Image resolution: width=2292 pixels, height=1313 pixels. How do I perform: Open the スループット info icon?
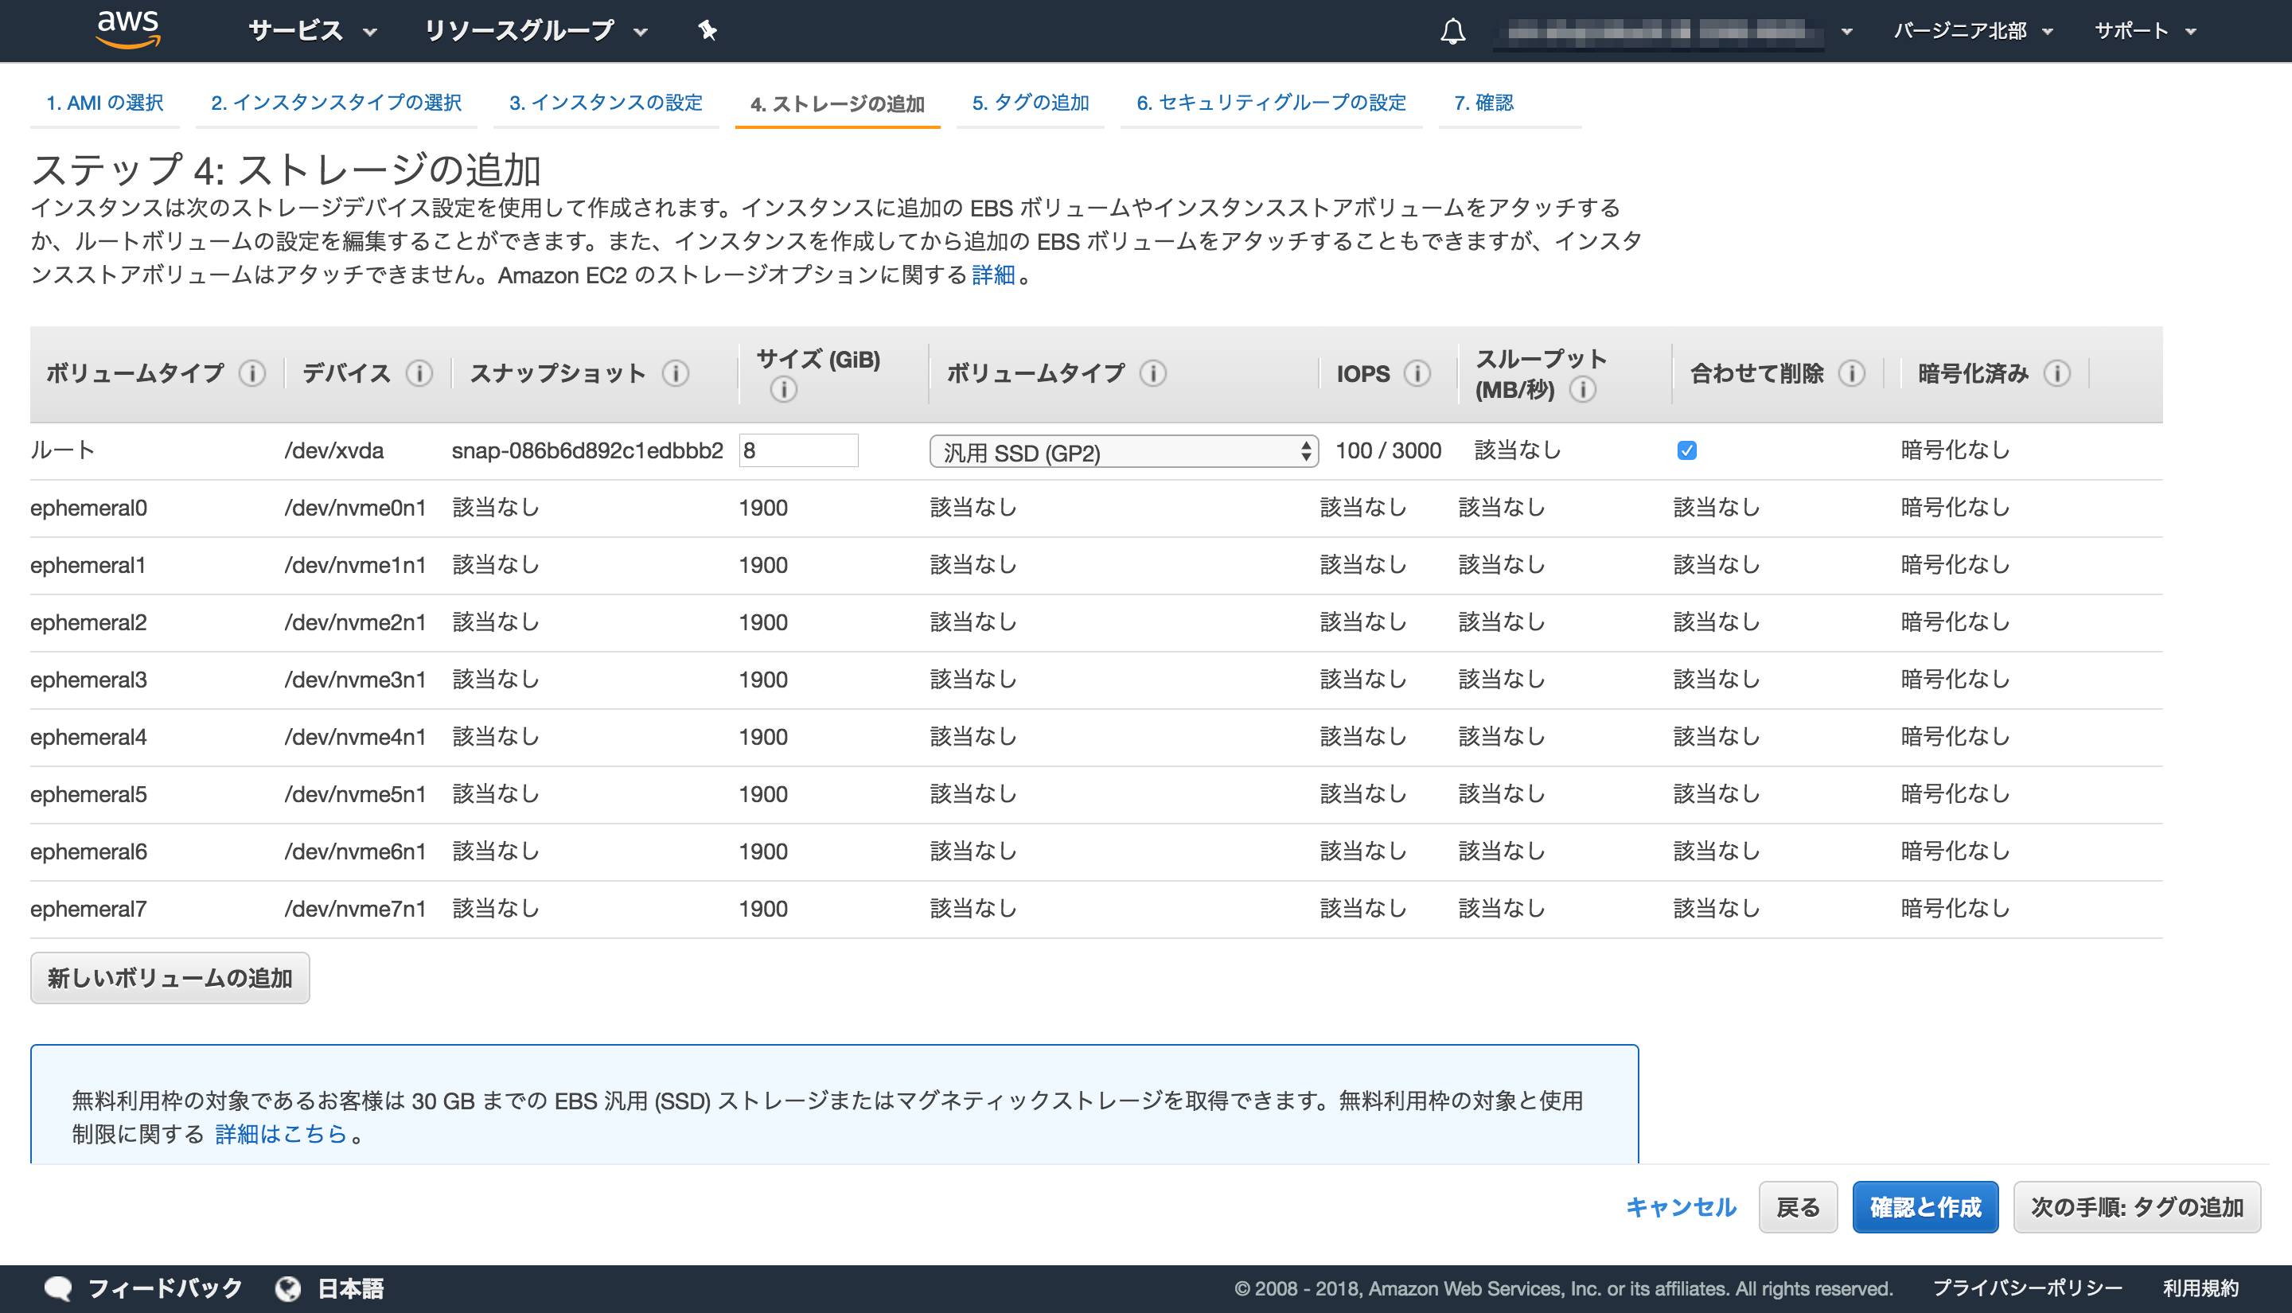click(x=1585, y=390)
